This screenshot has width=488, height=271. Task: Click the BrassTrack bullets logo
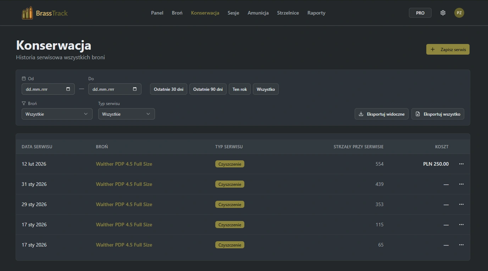click(x=27, y=13)
